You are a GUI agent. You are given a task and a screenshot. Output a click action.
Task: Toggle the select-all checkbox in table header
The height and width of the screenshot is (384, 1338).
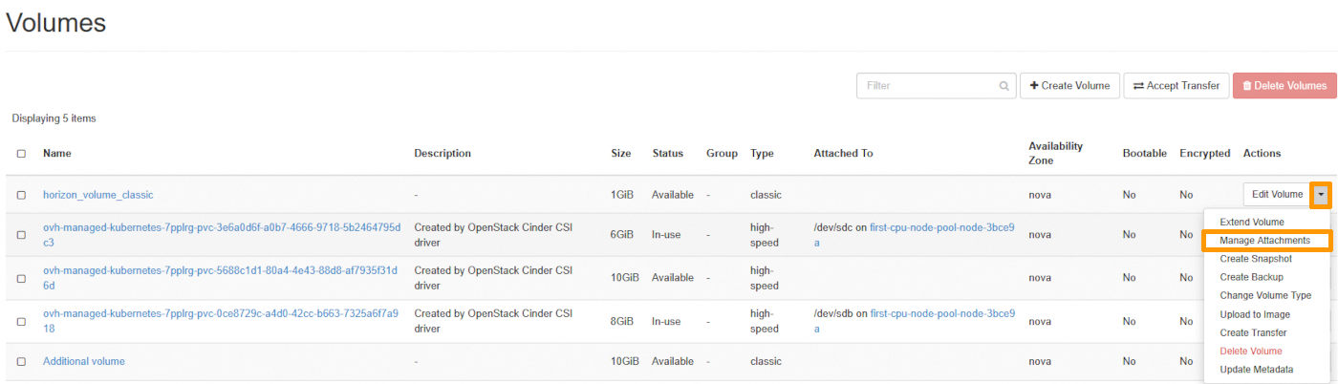[x=21, y=154]
